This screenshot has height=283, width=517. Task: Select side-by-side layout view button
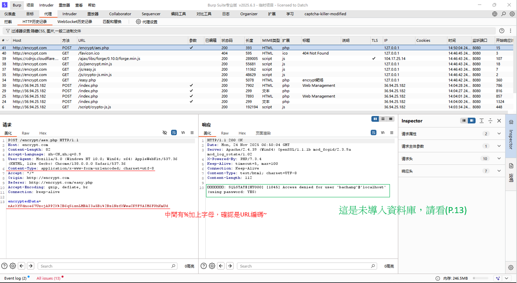(375, 119)
